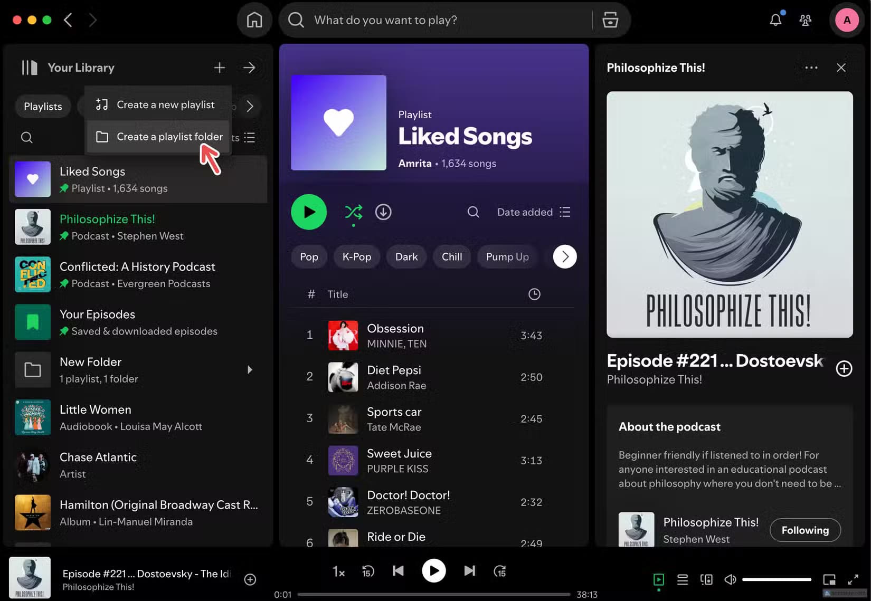Screen dimensions: 871x601
Task: Open the Browse icon in search bar
Action: (x=610, y=20)
